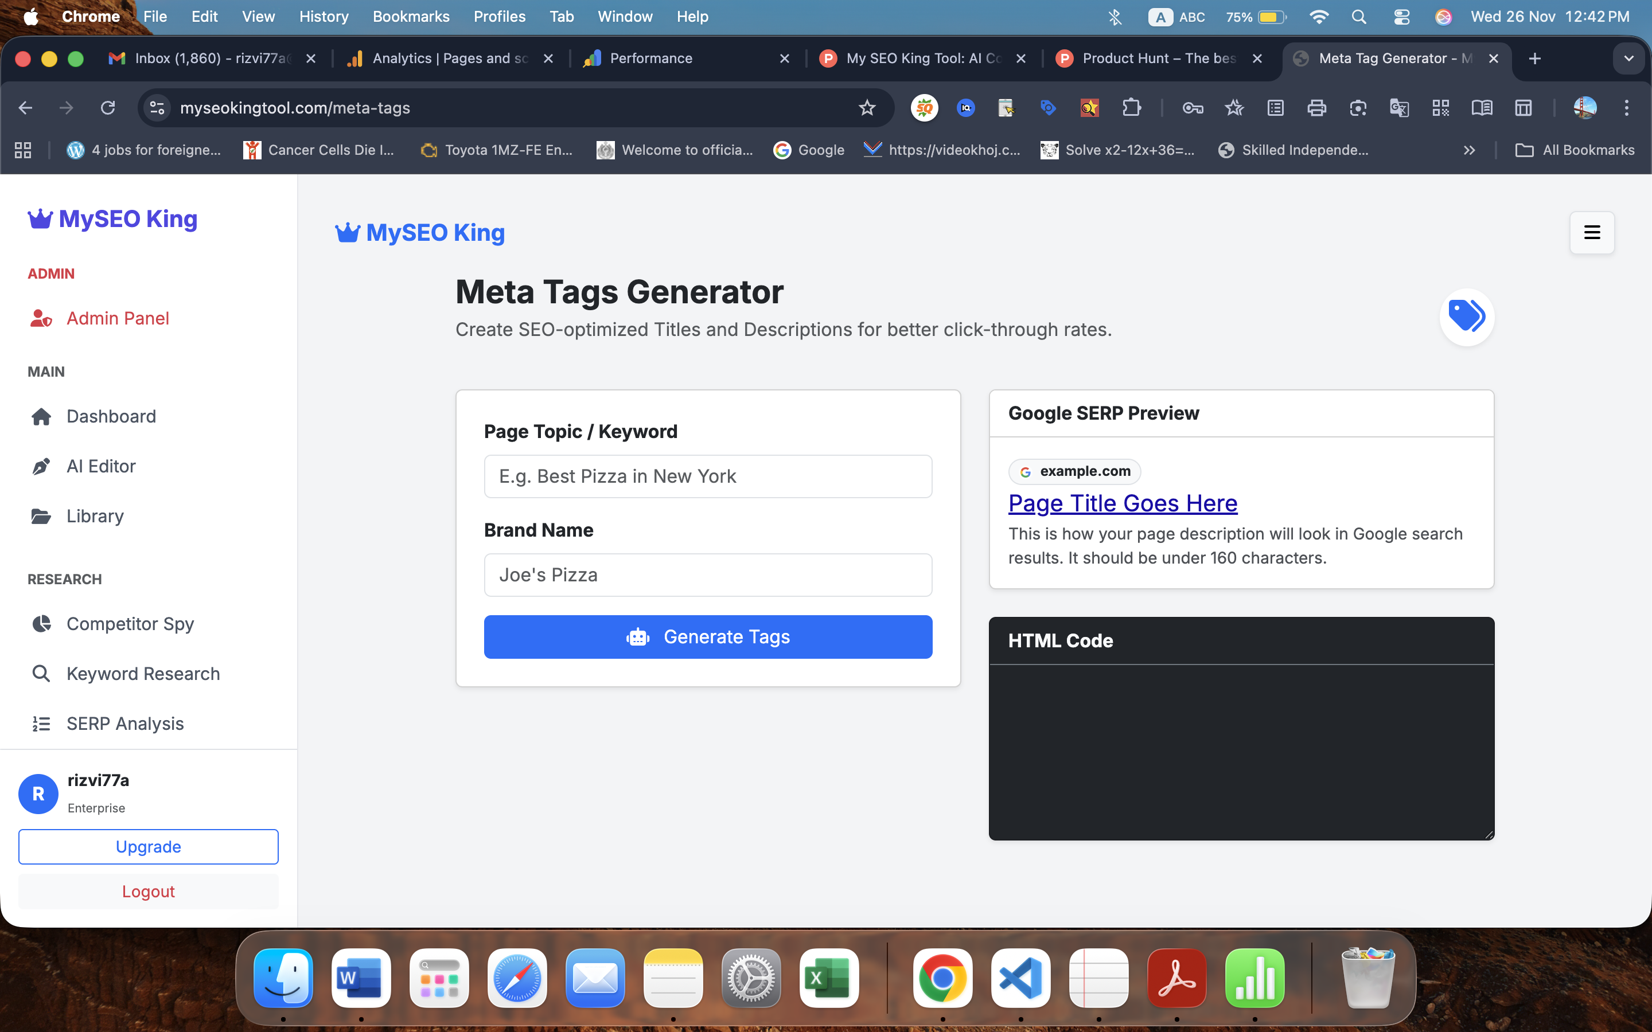Click the blue tags icon badge
Viewport: 1652px width, 1032px height.
pyautogui.click(x=1466, y=316)
